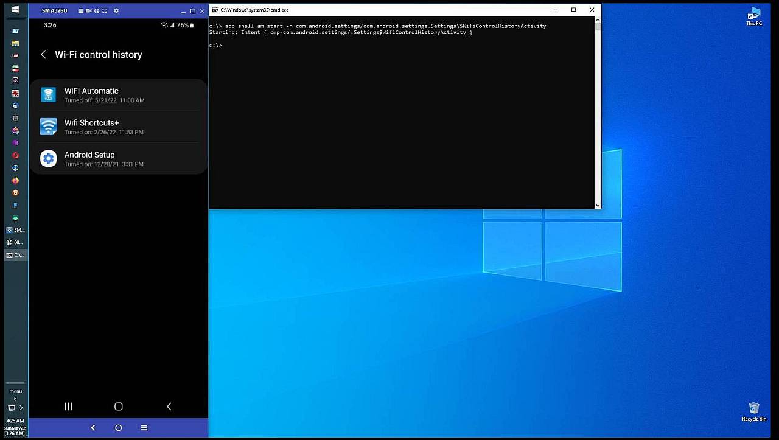This screenshot has height=440, width=779.
Task: Enter fullscreen with the expand corners icon
Action: pos(105,11)
